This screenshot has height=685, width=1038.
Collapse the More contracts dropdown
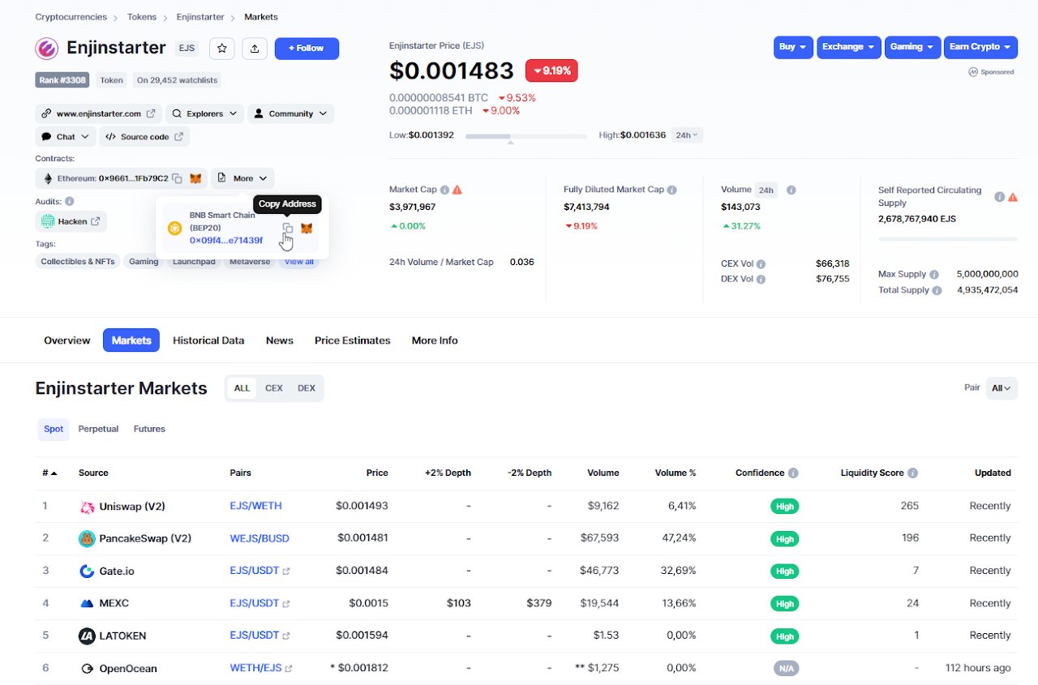click(x=243, y=178)
